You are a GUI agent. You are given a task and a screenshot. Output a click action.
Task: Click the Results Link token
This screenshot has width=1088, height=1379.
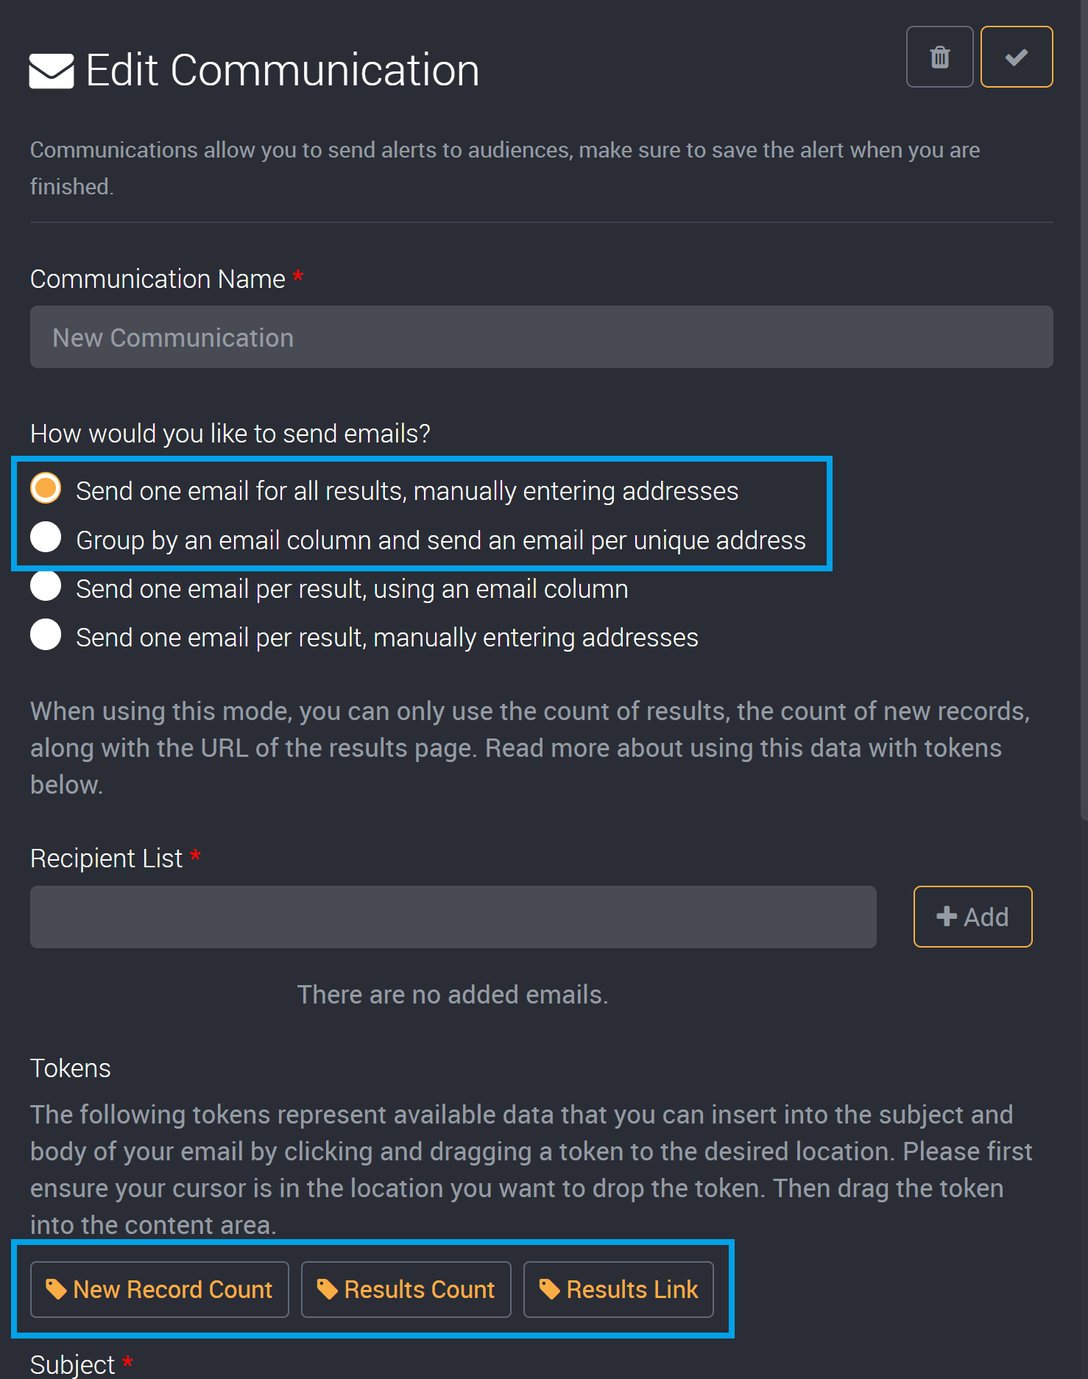click(x=618, y=1289)
